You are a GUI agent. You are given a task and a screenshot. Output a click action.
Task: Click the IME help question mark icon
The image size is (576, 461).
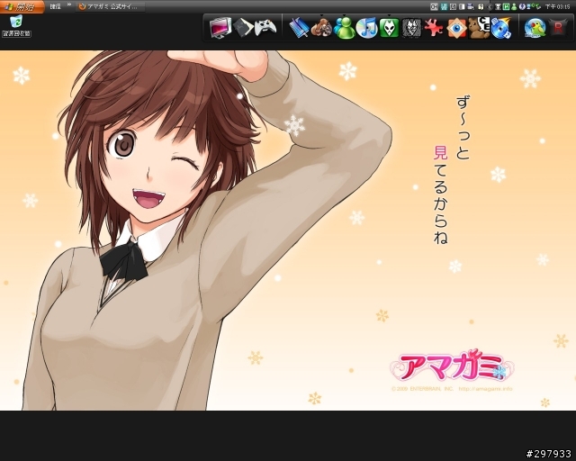click(x=481, y=6)
